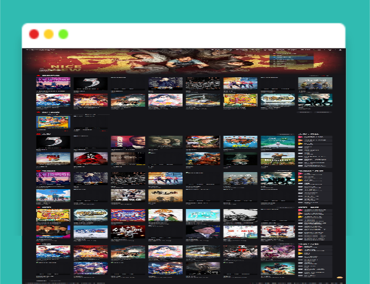Viewport: 370px width, 284px height.
Task: Click the red rank-one badge in the first ranking list
Action: [301, 137]
